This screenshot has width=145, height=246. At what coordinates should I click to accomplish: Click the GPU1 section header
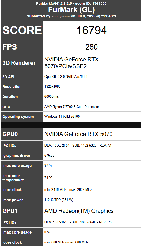click(x=10, y=211)
